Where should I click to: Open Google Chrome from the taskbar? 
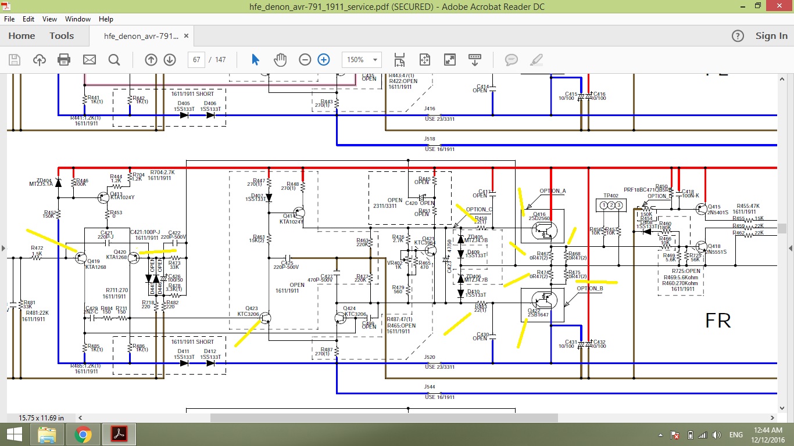click(83, 434)
